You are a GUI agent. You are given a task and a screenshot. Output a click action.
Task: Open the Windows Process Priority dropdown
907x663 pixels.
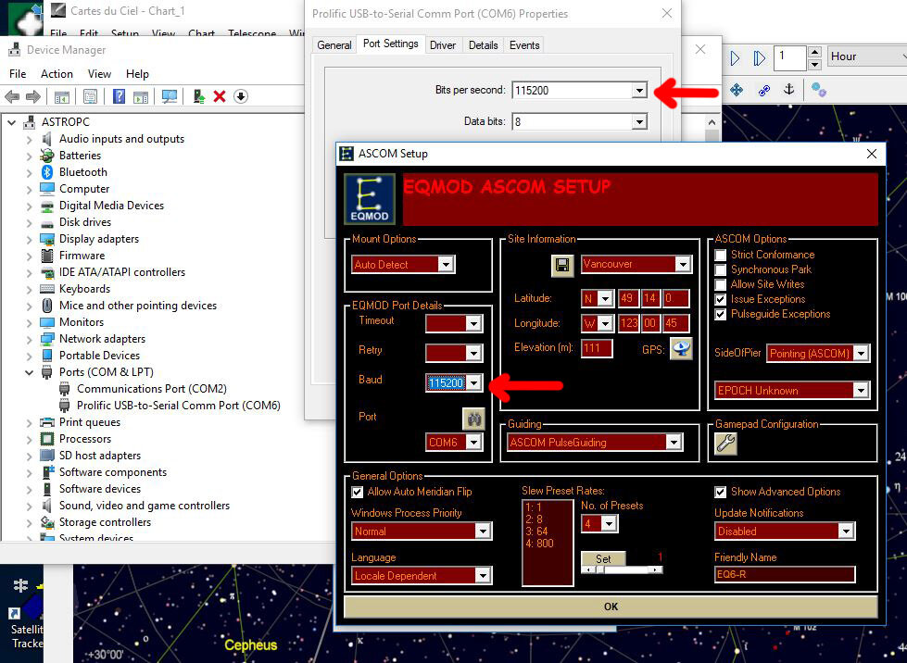[483, 532]
